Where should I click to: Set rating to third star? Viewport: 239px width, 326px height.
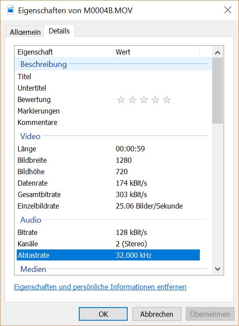[x=144, y=100]
